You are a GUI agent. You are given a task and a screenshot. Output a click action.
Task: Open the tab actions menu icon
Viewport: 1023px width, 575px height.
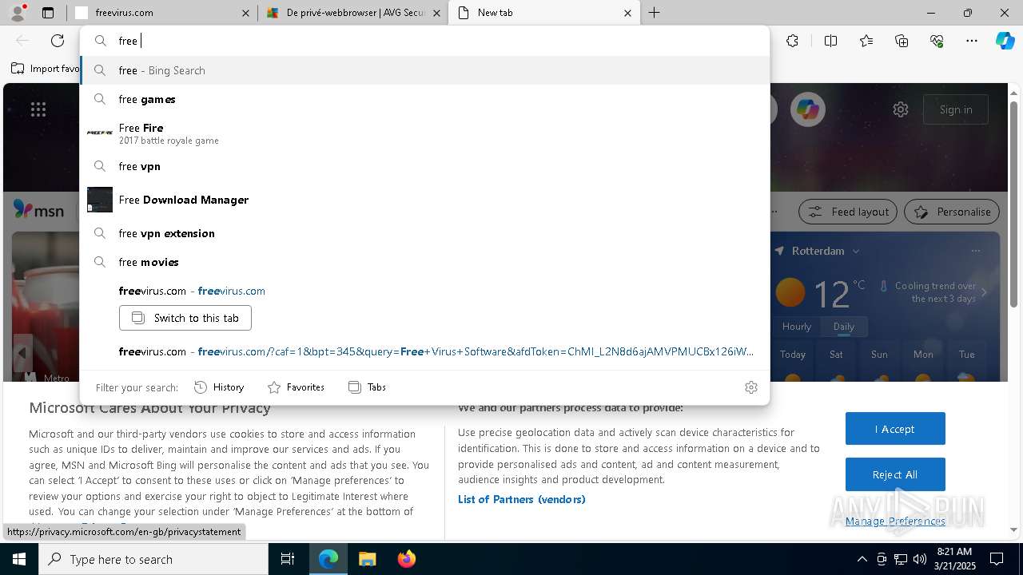pos(48,13)
